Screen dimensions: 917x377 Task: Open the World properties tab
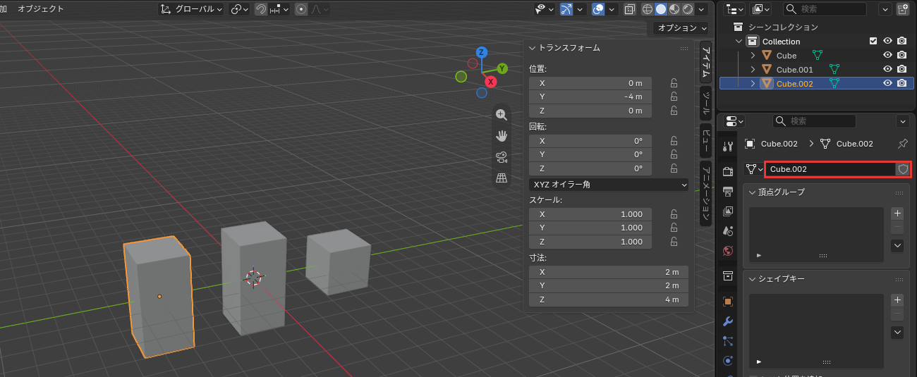pos(728,250)
